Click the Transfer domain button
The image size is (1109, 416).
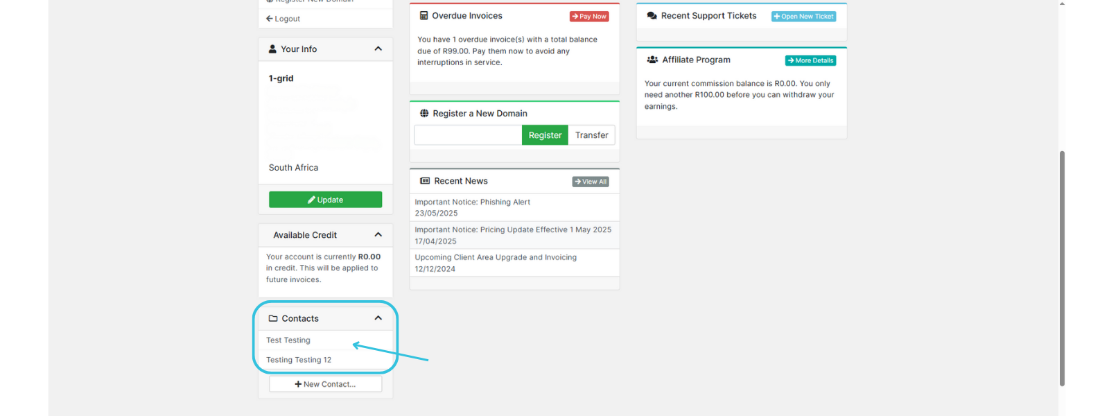tap(591, 135)
